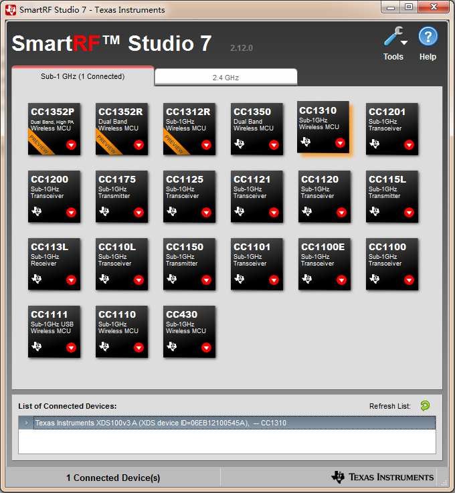The height and width of the screenshot is (493, 455).
Task: Click the TI logo on CC1200 tile
Action: (37, 211)
